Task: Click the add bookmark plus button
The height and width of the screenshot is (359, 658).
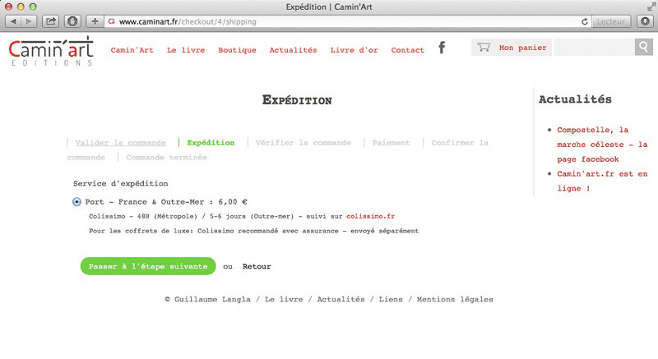Action: pos(95,21)
